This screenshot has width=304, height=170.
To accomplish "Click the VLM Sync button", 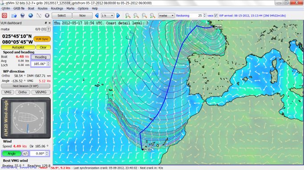I will pos(42,39).
